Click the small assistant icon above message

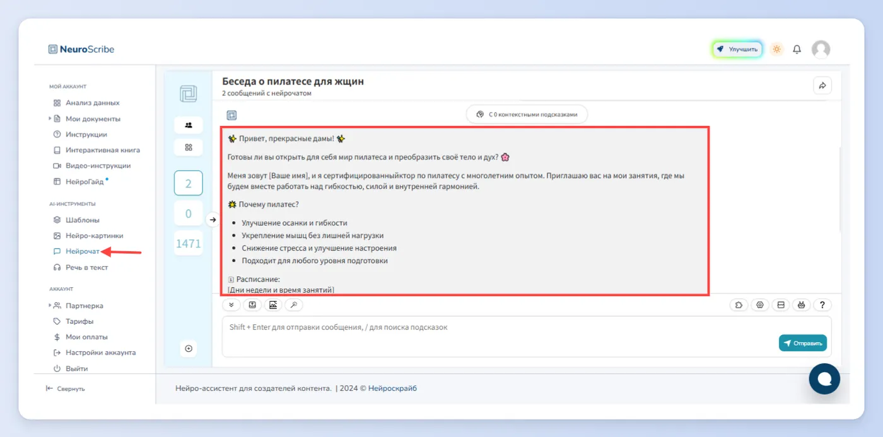click(231, 115)
